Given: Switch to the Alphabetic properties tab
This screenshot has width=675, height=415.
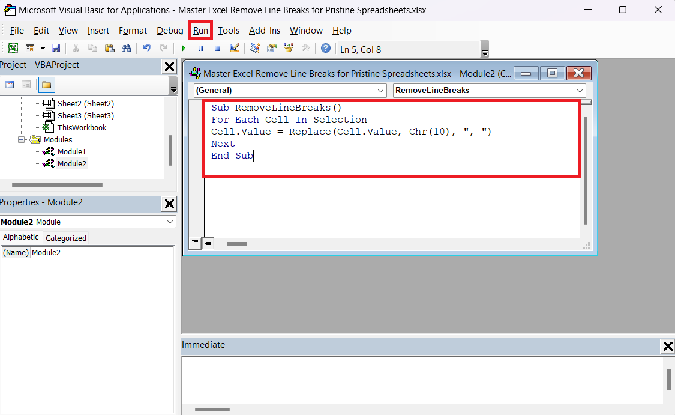Looking at the screenshot, I should pos(20,237).
